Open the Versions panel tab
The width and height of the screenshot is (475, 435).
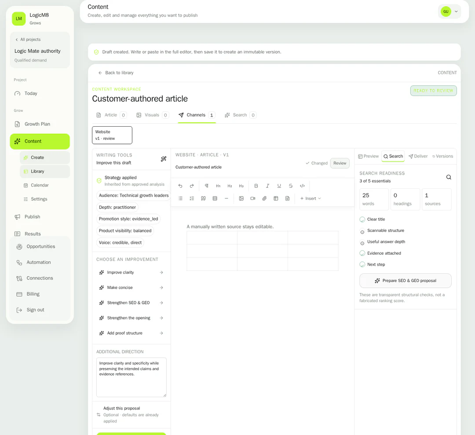point(442,156)
